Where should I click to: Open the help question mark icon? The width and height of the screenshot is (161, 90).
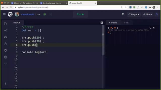(5, 84)
